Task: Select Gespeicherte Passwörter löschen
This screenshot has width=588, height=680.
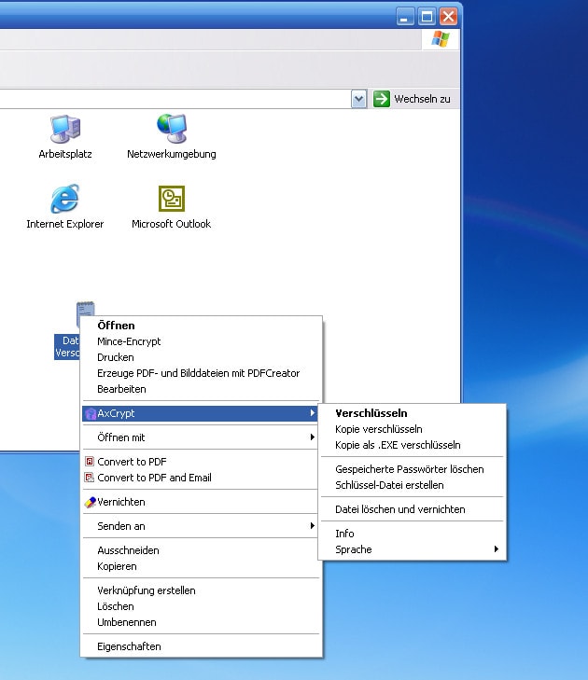Action: 413,469
